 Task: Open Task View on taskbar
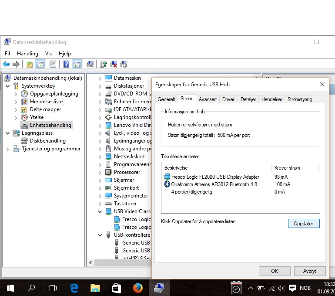pyautogui.click(x=52, y=288)
